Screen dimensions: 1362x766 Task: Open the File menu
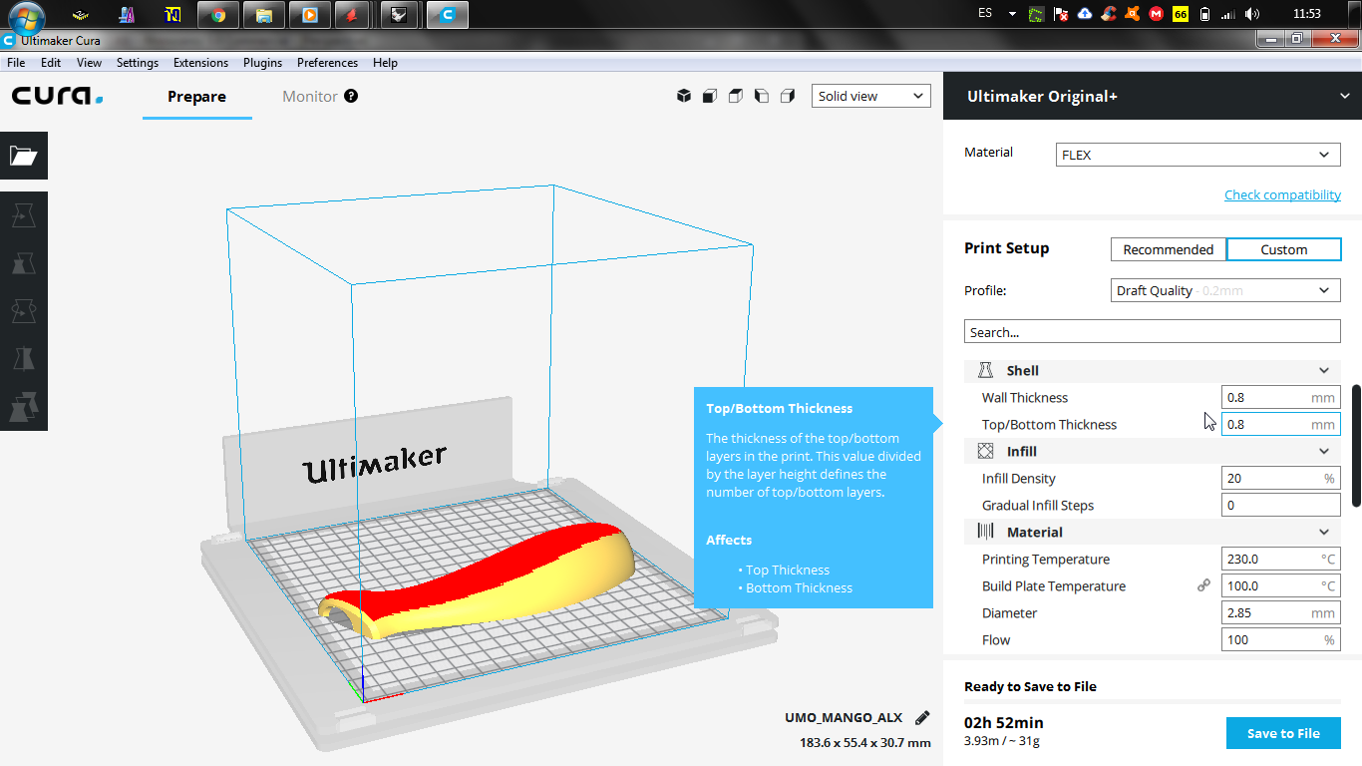coord(16,62)
